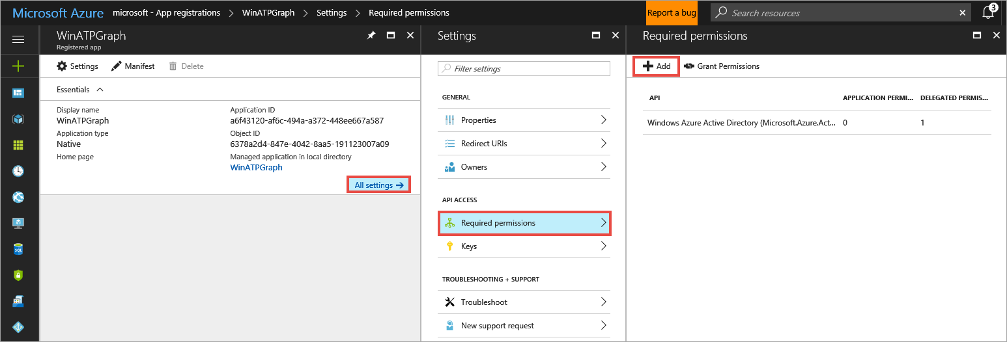
Task: Expand the Keys settings item
Action: [x=524, y=246]
